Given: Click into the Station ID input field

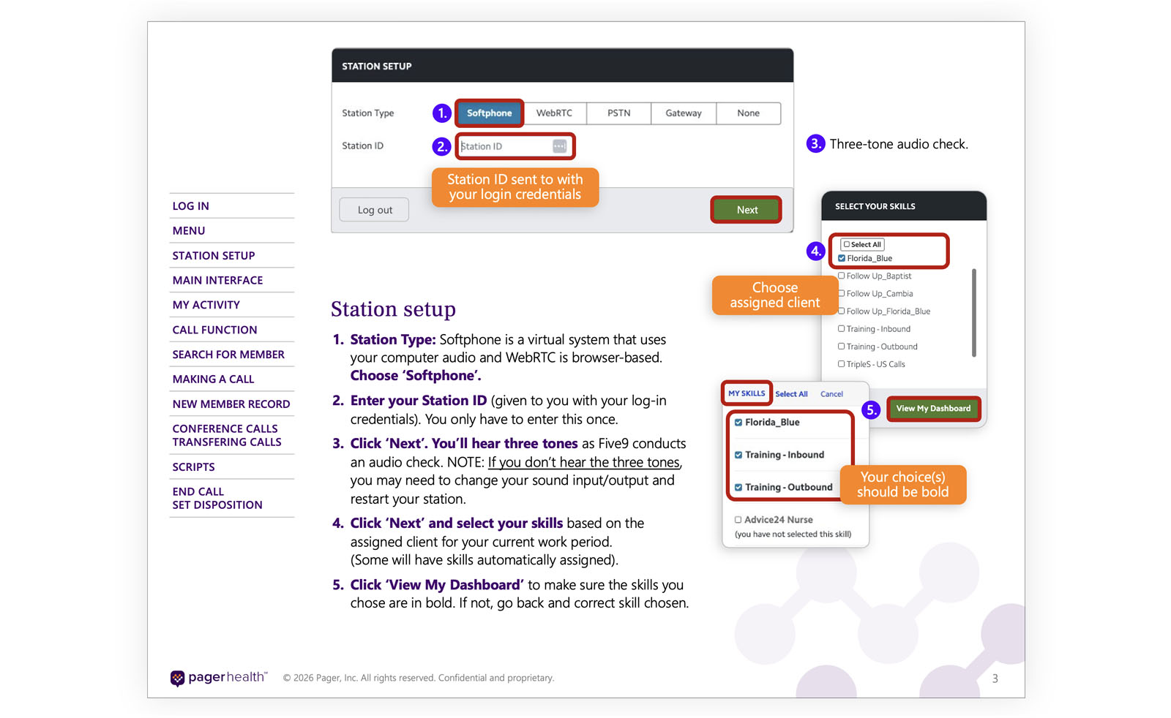Looking at the screenshot, I should tap(515, 146).
